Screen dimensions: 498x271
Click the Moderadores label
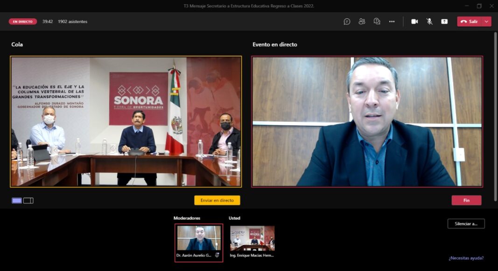[187, 218]
